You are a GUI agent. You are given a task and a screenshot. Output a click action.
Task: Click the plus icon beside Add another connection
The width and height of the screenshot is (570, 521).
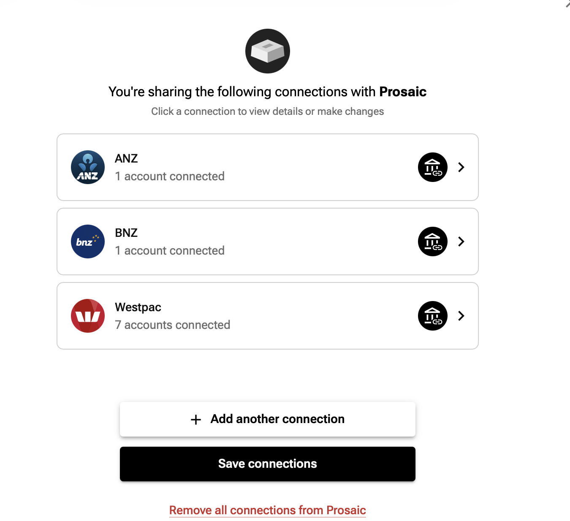point(196,419)
